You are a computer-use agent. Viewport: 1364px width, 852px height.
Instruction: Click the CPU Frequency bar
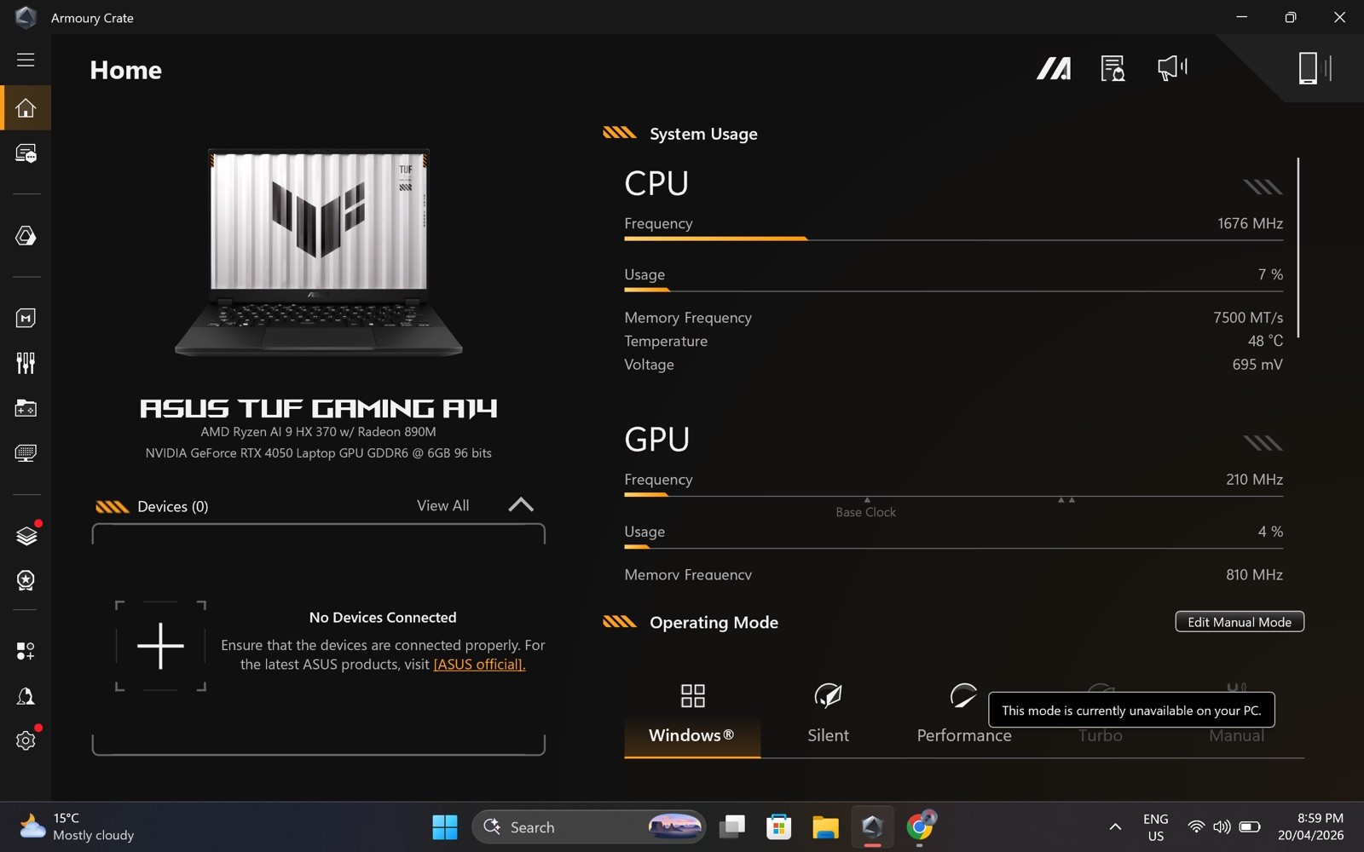[x=953, y=239]
